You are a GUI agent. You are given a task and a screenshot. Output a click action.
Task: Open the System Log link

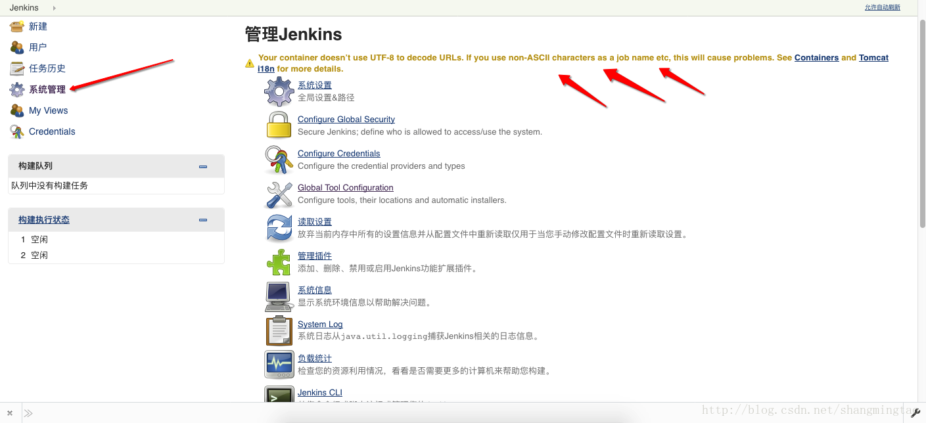[x=320, y=324]
